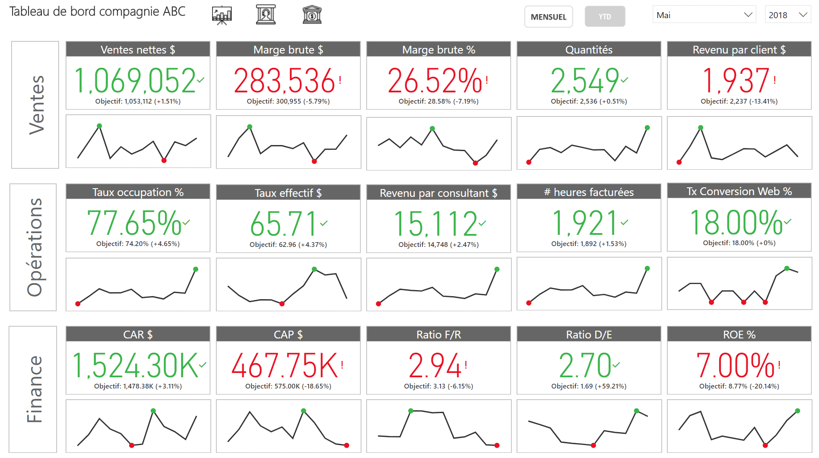Click the Marge brute $ card header
This screenshot has height=458, width=819.
coord(289,49)
